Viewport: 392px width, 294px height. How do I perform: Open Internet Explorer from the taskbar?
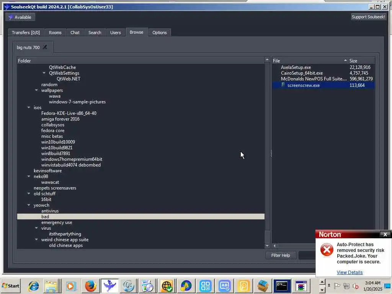[34, 286]
